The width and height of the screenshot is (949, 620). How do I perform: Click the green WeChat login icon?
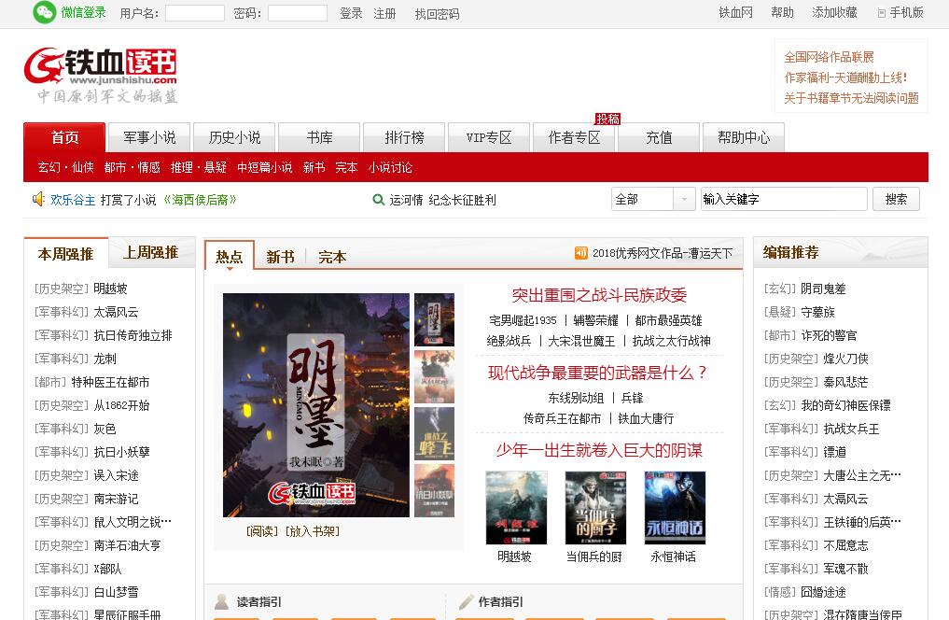[x=44, y=12]
